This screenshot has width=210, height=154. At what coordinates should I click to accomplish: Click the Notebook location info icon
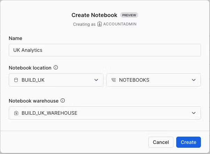56,68
